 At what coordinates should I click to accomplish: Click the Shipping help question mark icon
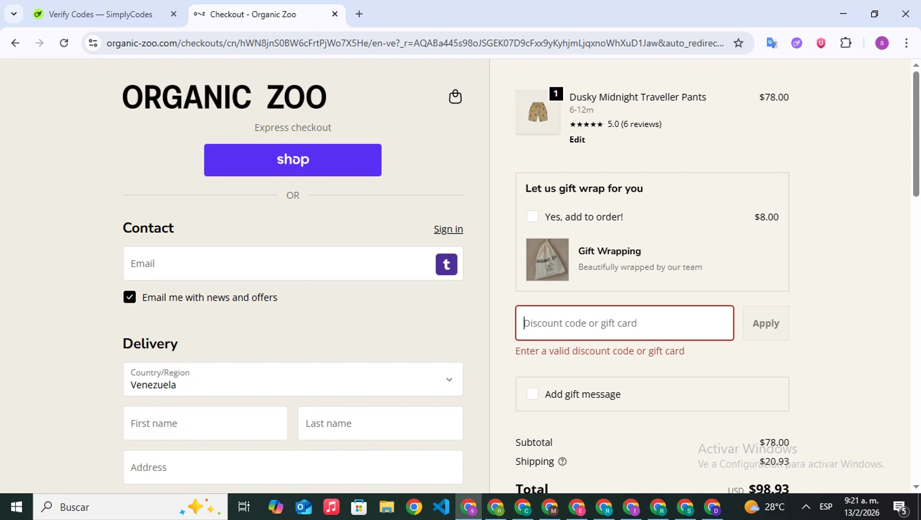[x=562, y=462]
